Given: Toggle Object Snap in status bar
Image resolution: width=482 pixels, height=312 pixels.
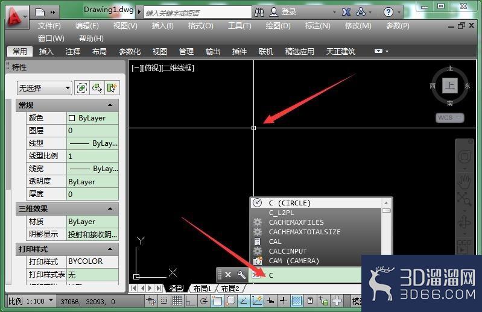Looking at the screenshot, I should point(217,301).
